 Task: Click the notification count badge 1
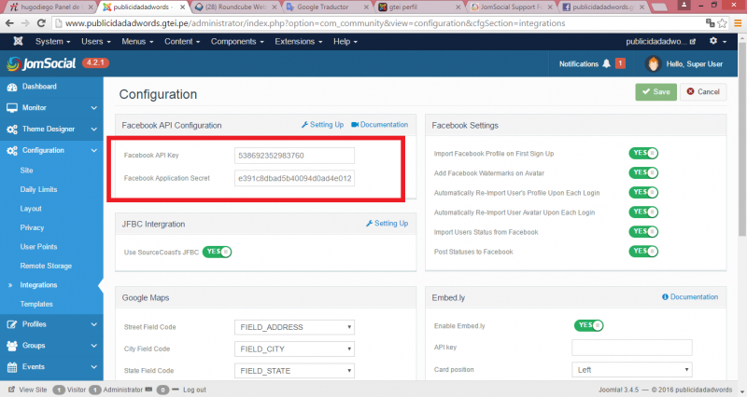pyautogui.click(x=620, y=63)
